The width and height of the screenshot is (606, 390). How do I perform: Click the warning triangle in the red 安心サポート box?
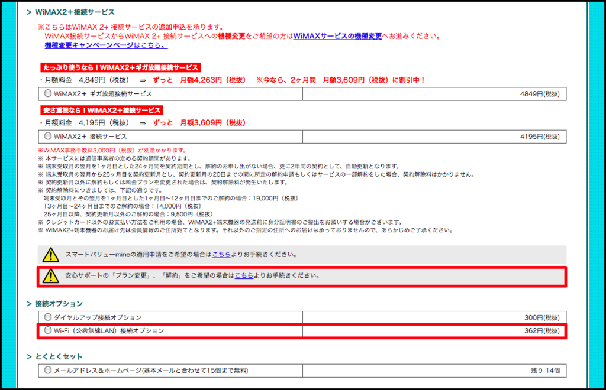point(52,276)
